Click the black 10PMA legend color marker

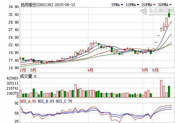(x=138, y=5)
